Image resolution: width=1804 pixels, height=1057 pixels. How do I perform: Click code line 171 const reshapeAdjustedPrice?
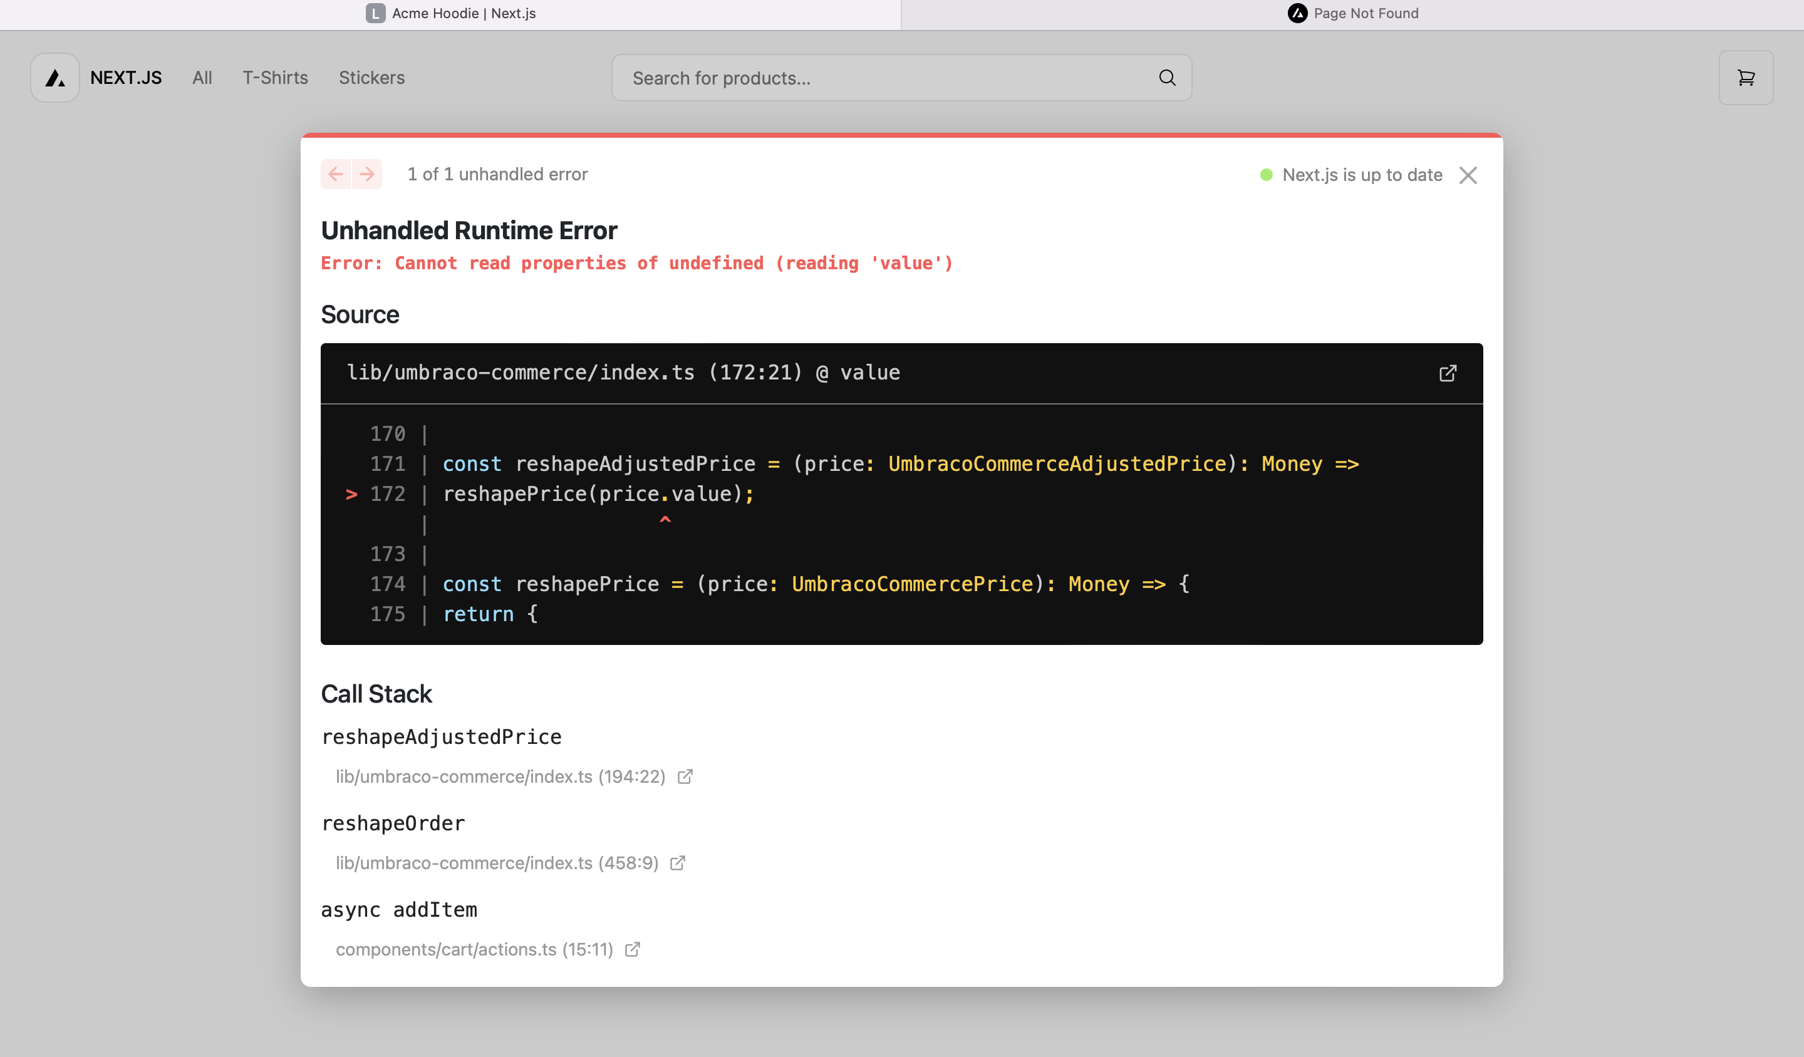(901, 464)
